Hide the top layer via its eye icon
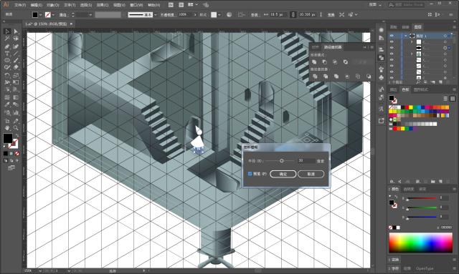459x274 pixels. tap(392, 36)
